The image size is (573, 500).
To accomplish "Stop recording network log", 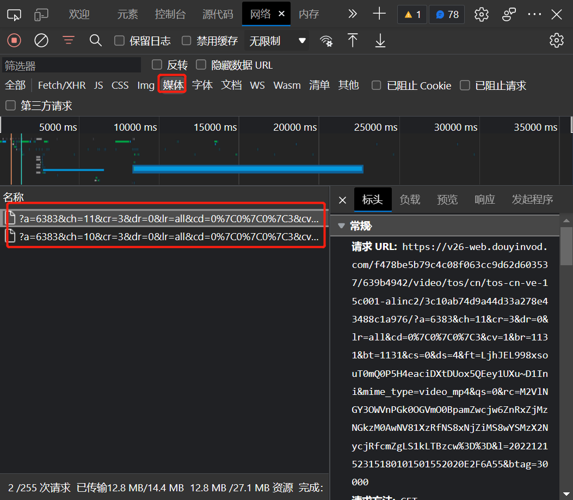I will point(14,40).
